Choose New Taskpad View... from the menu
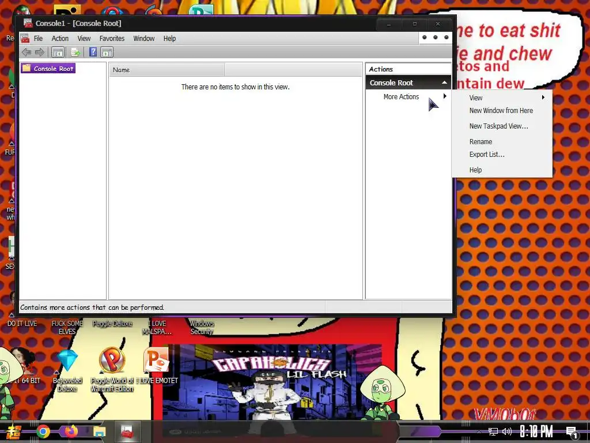This screenshot has height=443, width=590. click(502, 126)
